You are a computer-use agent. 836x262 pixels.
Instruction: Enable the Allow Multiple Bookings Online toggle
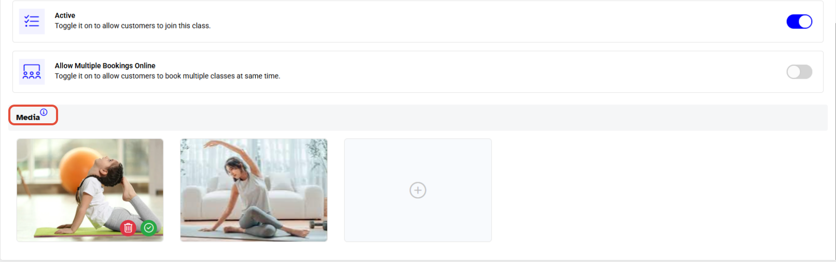point(799,71)
